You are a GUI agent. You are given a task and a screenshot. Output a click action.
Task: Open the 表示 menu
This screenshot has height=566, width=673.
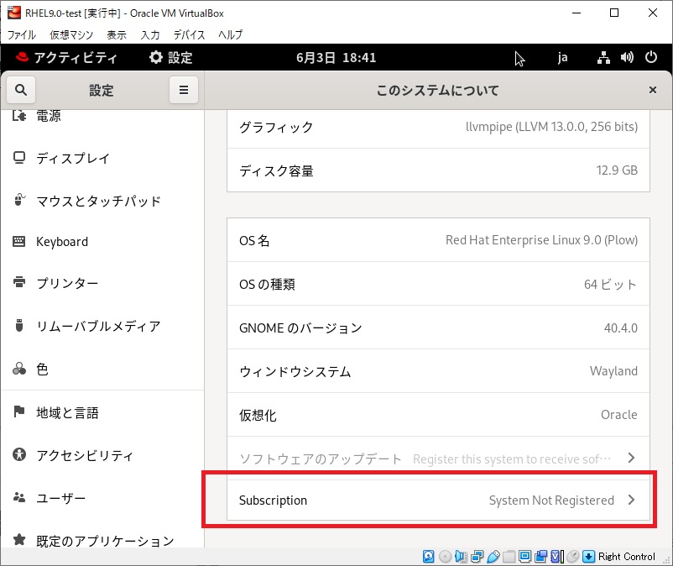pos(117,34)
